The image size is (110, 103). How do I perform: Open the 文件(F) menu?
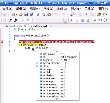click(8, 9)
